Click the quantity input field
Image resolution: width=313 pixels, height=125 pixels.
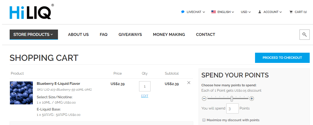click(x=145, y=86)
